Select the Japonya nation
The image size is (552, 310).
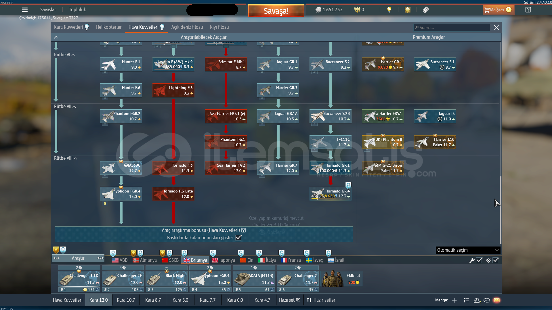click(x=224, y=260)
